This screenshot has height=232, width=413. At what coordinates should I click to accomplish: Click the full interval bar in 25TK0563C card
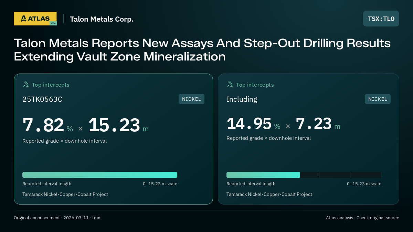coord(100,175)
